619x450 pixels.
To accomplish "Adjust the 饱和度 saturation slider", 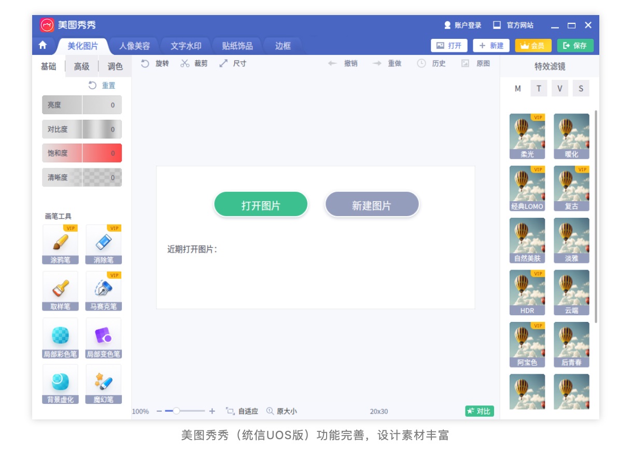I will pyautogui.click(x=82, y=153).
